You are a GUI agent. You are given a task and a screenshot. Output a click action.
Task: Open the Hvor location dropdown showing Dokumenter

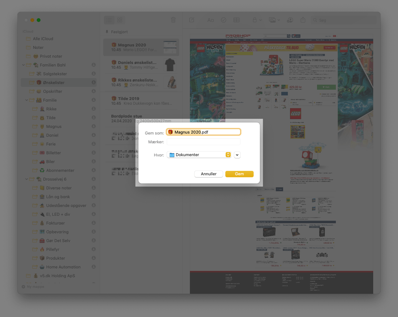point(199,155)
